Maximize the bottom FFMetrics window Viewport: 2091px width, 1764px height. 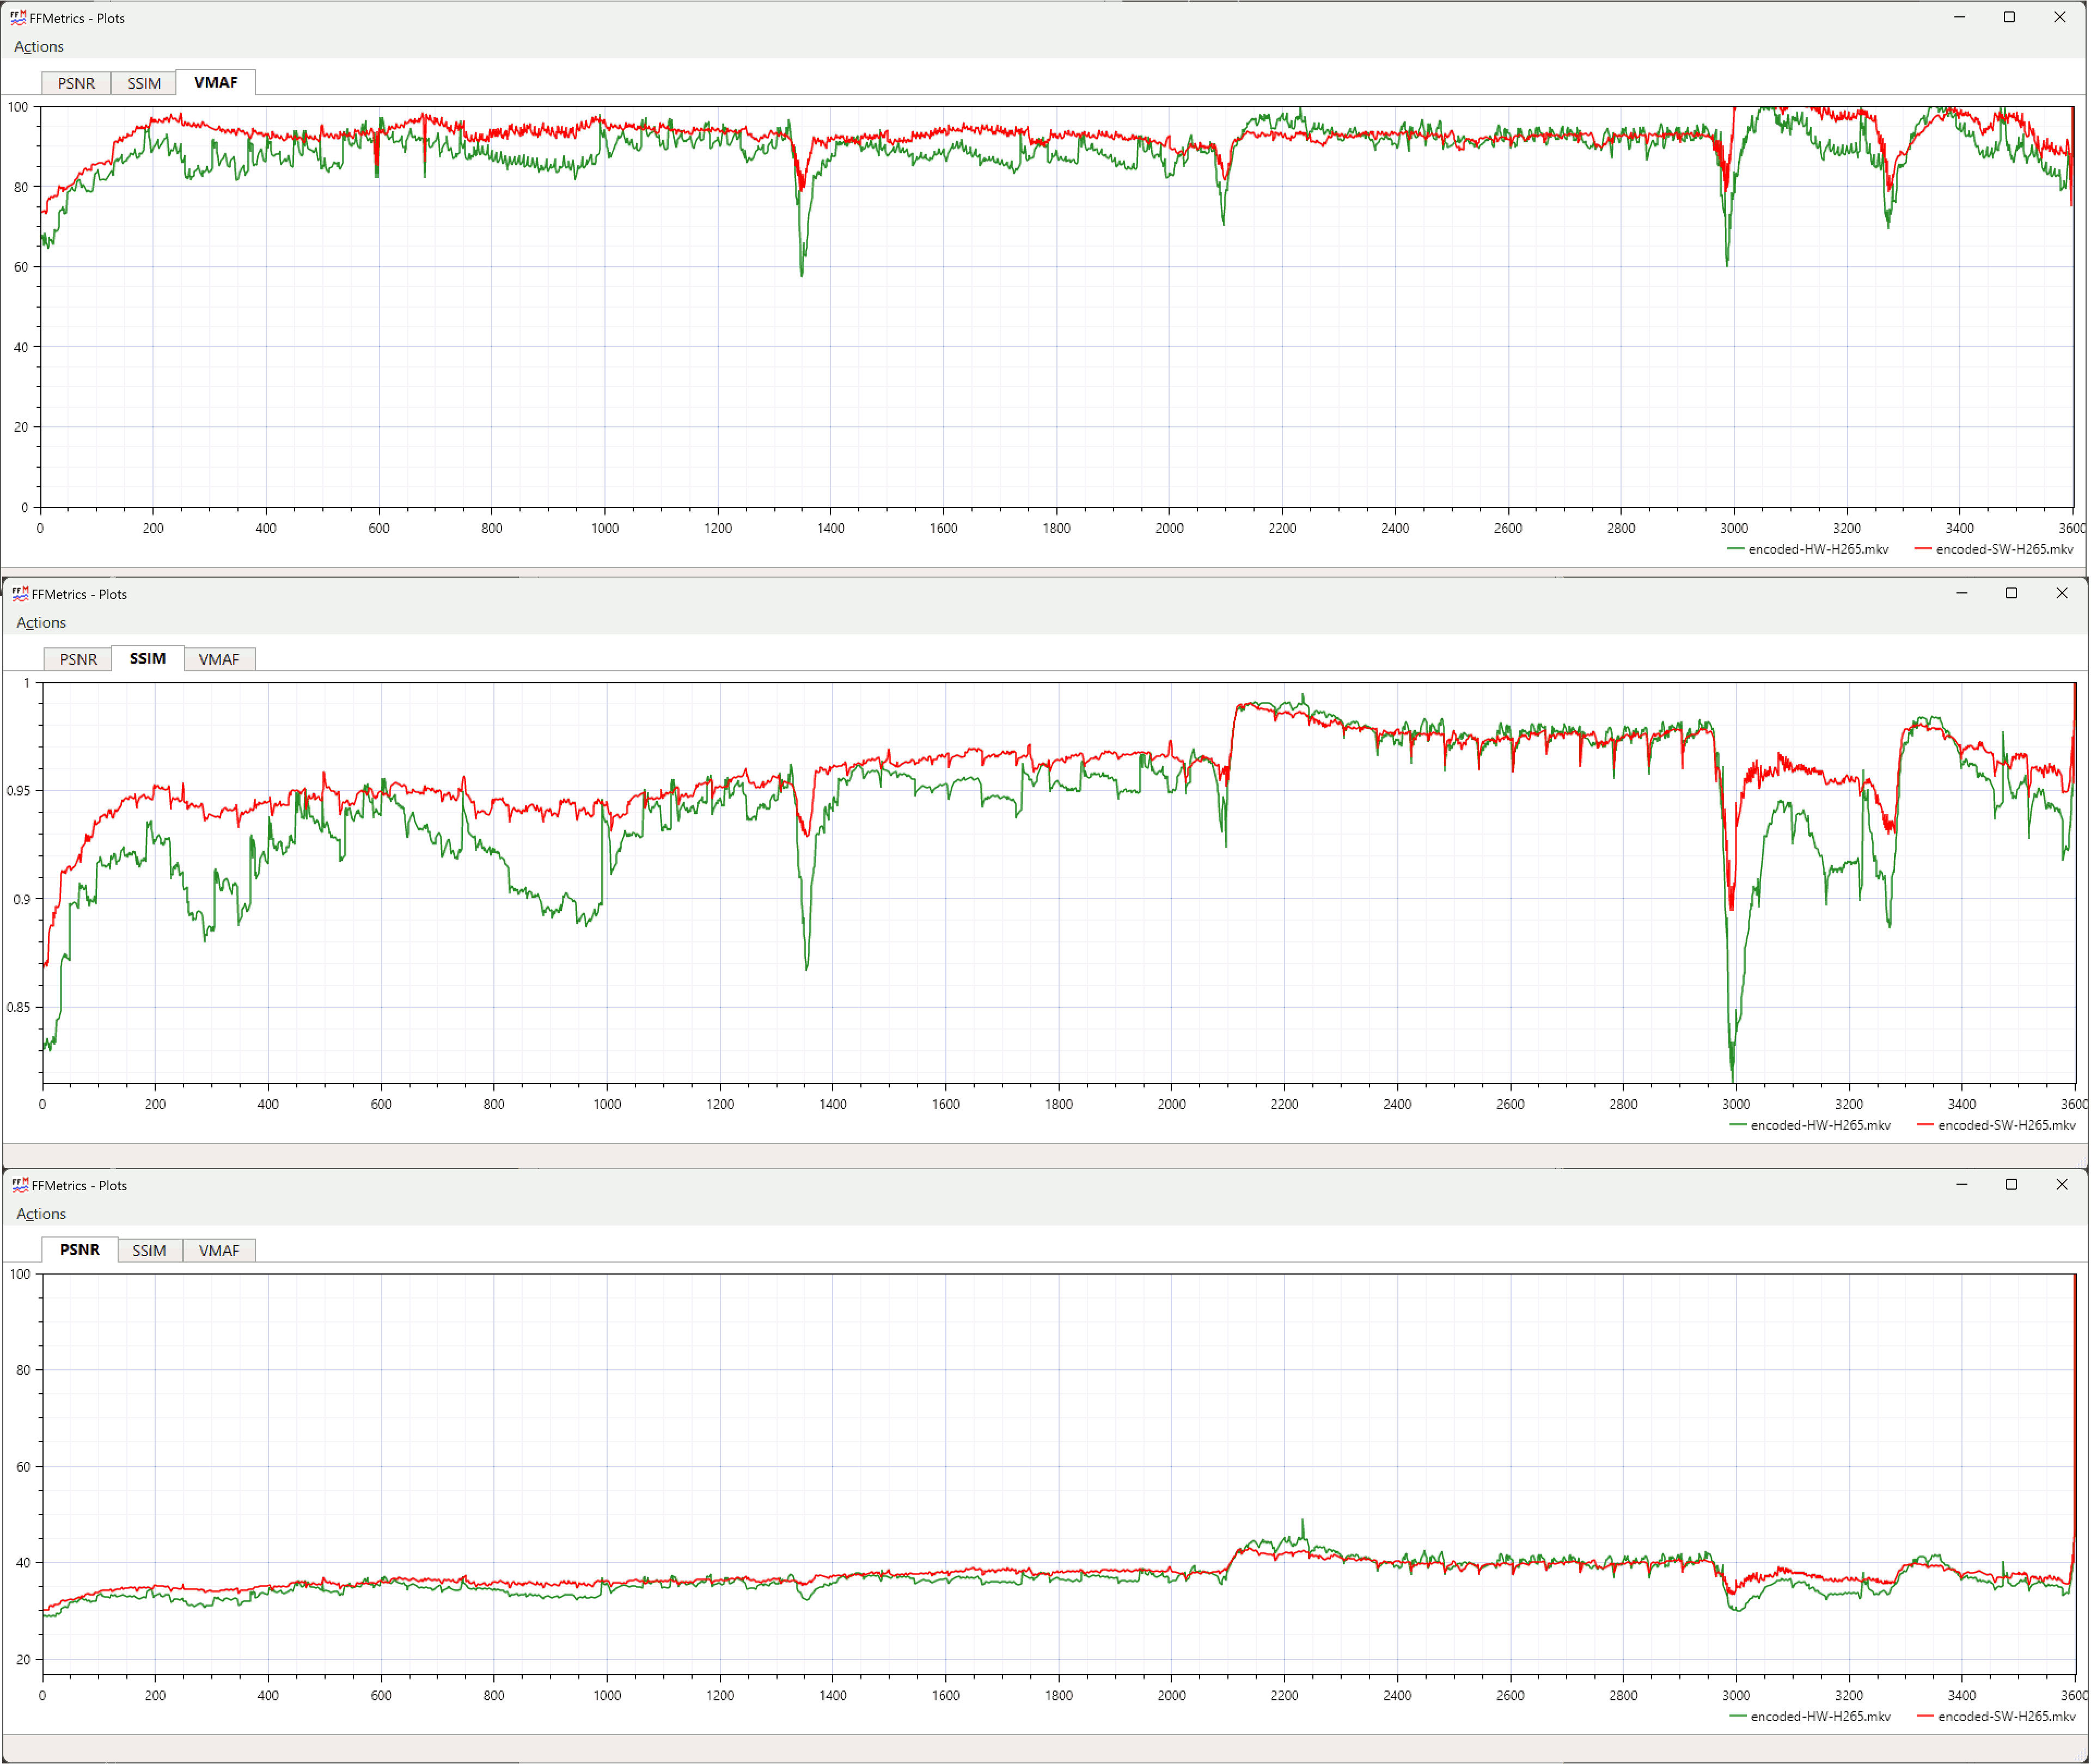[x=2011, y=1184]
